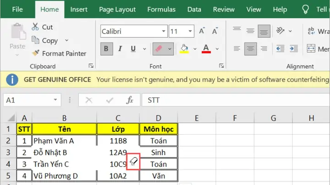Switch to the View tab
Viewport: 330px width, 185px height.
[253, 9]
